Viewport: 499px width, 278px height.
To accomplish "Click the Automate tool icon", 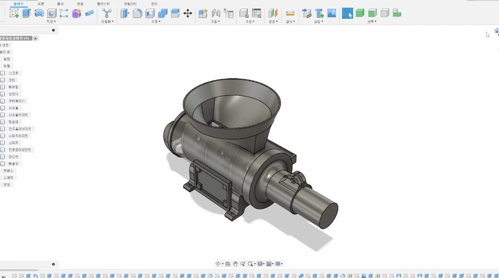I will coord(107,13).
